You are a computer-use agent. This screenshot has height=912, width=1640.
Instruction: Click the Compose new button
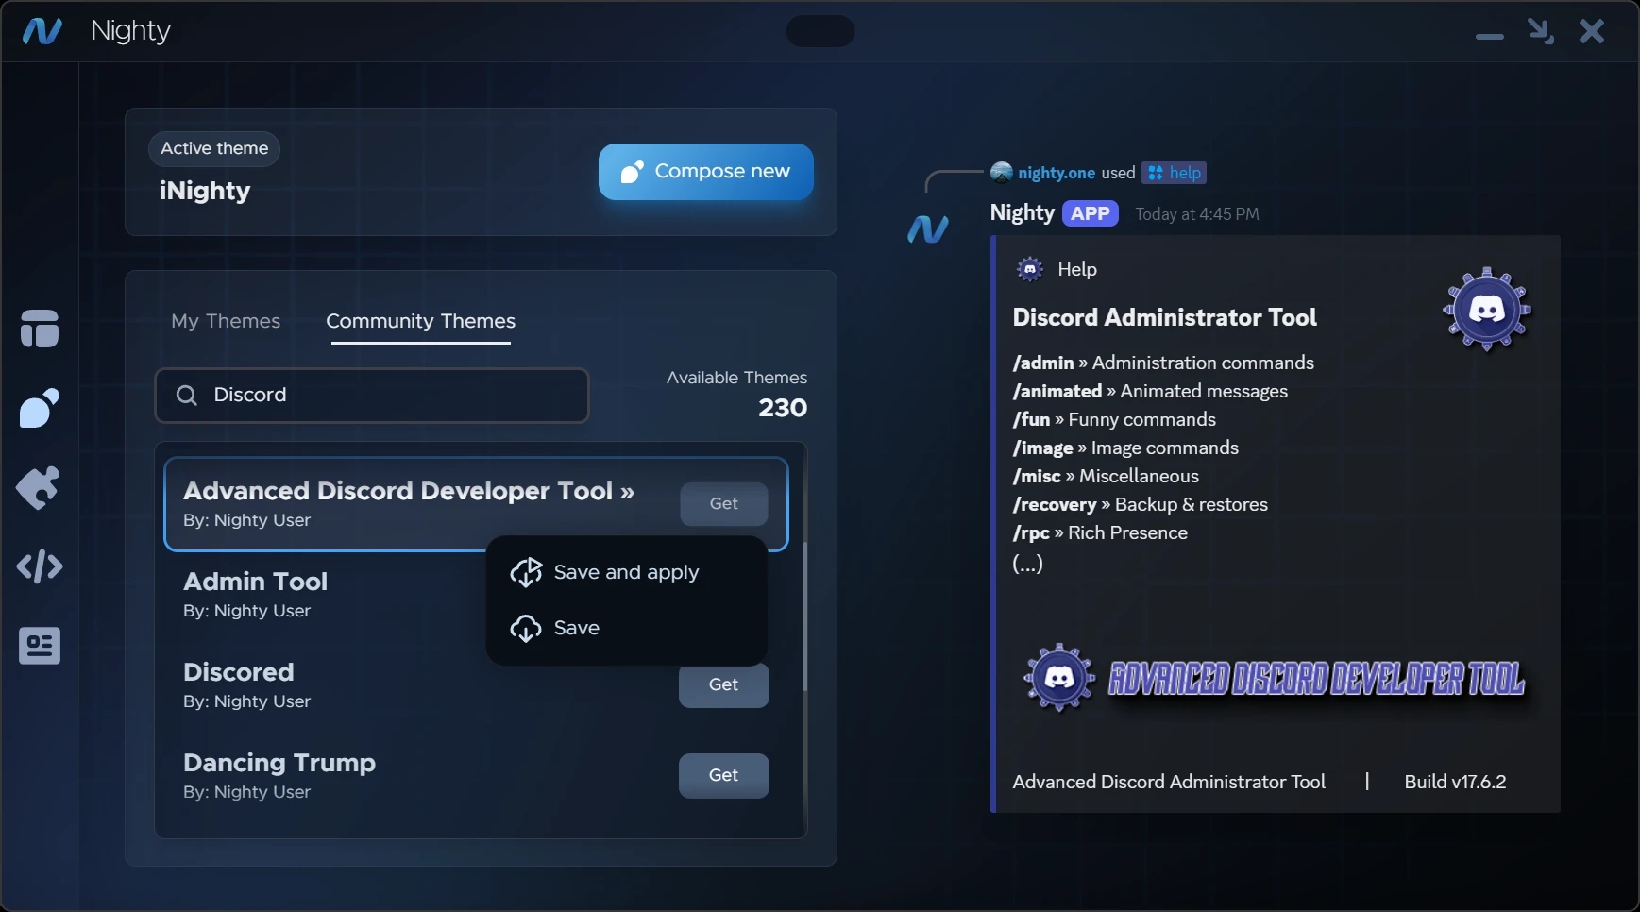click(706, 172)
